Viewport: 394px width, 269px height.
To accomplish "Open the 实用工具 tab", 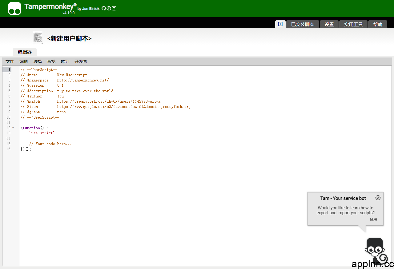I will pos(353,24).
